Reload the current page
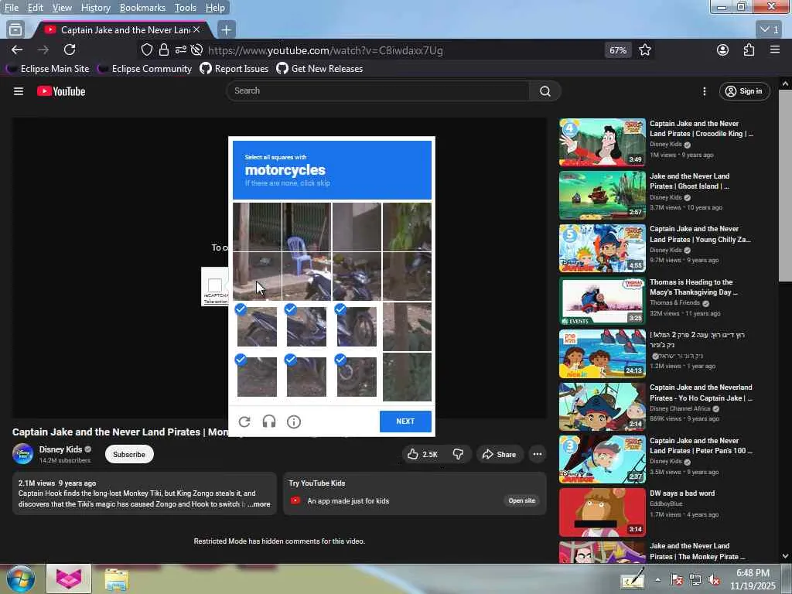 [70, 49]
